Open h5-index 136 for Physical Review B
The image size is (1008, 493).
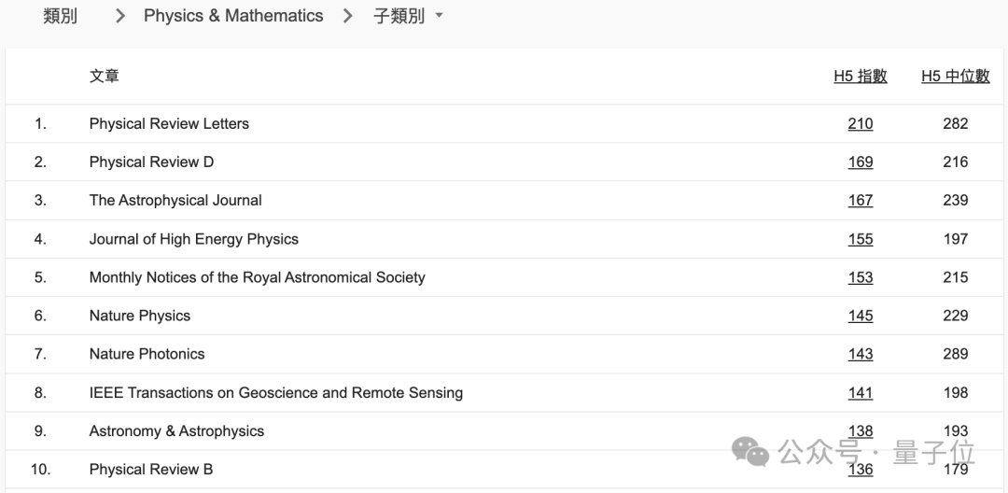(x=861, y=470)
